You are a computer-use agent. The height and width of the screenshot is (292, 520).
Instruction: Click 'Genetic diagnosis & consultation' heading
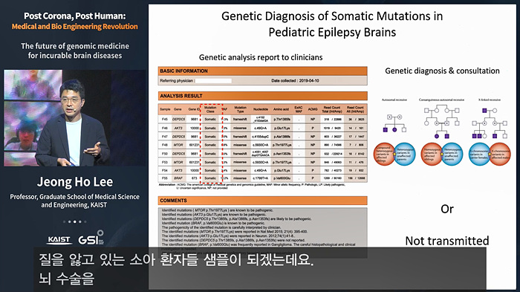tap(442, 71)
